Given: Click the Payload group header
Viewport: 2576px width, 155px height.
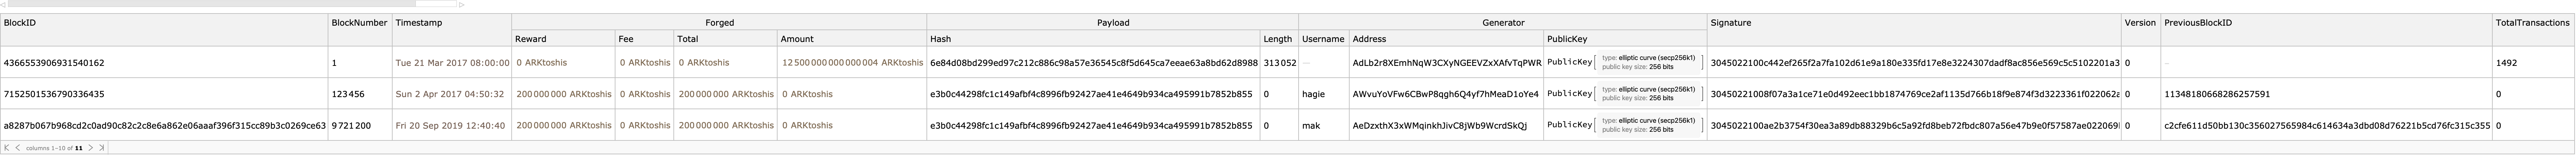Looking at the screenshot, I should click(1113, 22).
